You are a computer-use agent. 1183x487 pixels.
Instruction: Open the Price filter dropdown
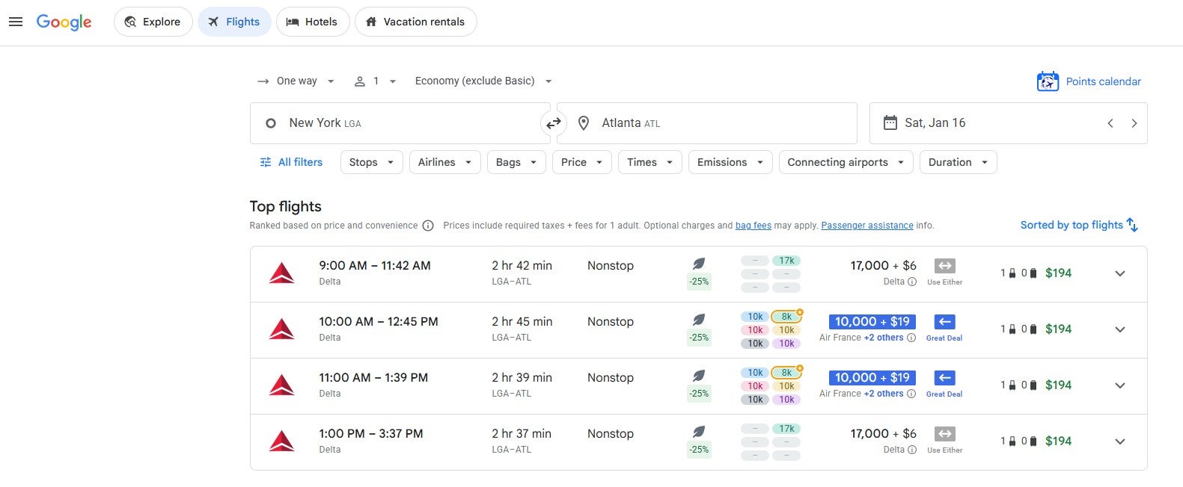[581, 162]
